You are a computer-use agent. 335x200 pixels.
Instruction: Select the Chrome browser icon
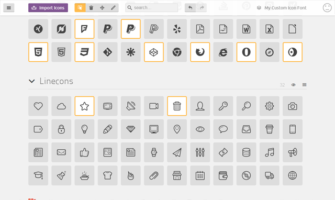(x=177, y=52)
